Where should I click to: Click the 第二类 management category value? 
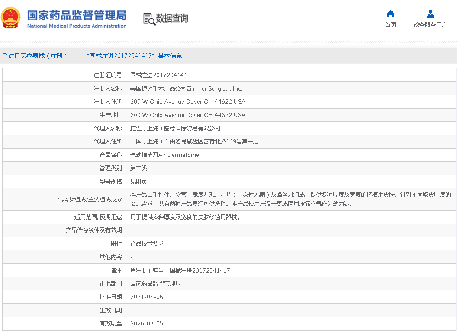(x=138, y=168)
